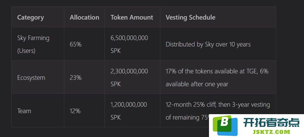Viewport: 304px width, 137px height.
Task: Select the Token Amount column header
Action: pyautogui.click(x=132, y=17)
